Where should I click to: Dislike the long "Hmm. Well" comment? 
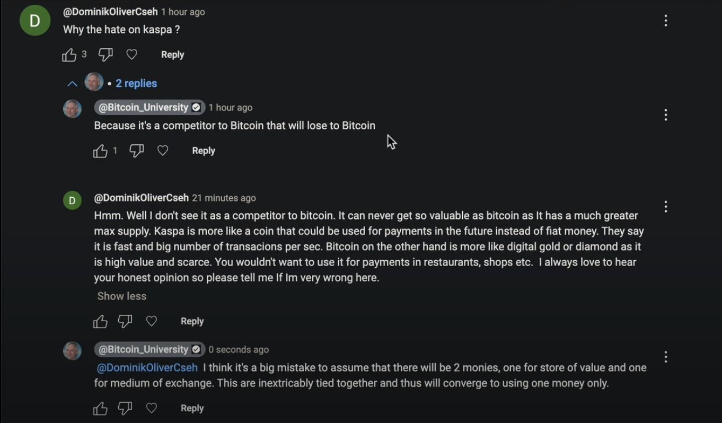pos(125,321)
